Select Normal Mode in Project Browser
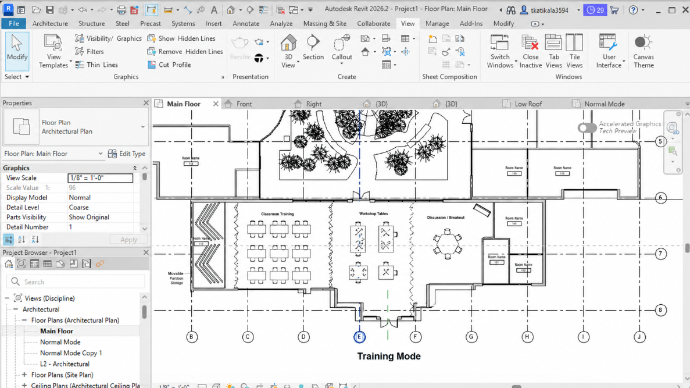The width and height of the screenshot is (690, 388). [60, 342]
